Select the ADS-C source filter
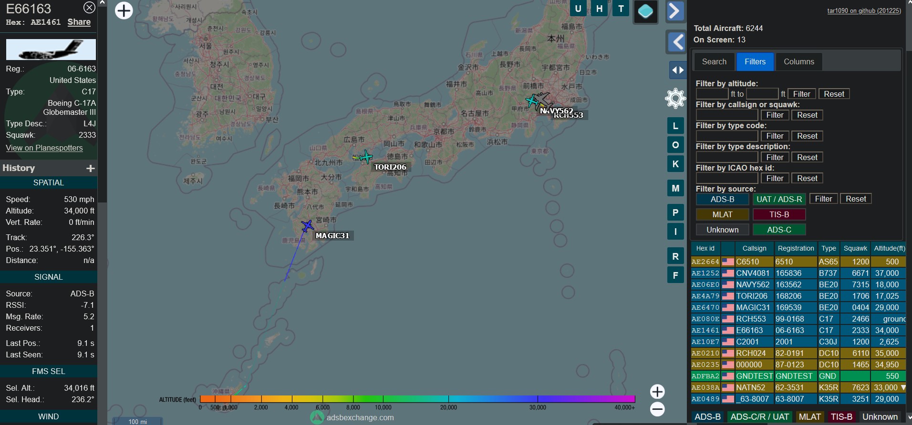 click(779, 230)
